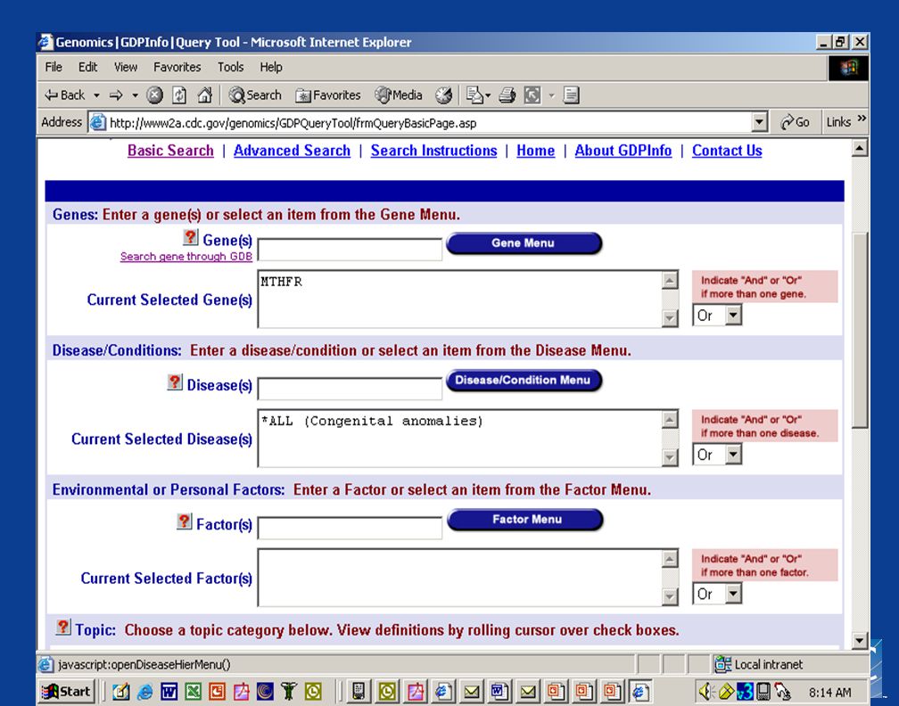This screenshot has height=706, width=899.
Task: Open Forward button history dropdown arrow
Action: coord(135,95)
